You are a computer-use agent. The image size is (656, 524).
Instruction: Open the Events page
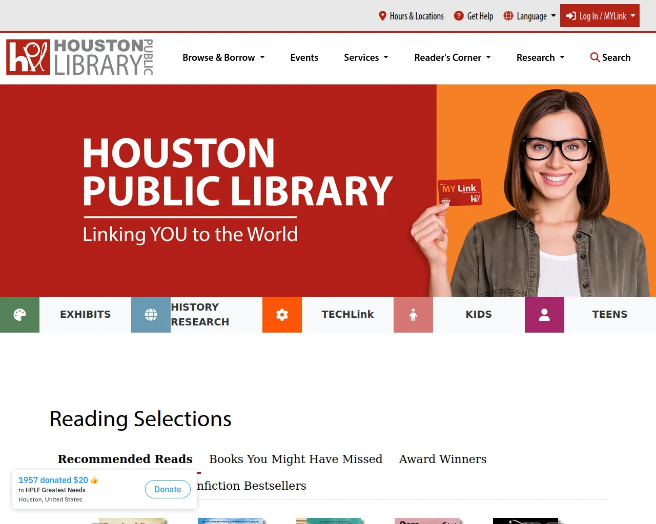(x=304, y=57)
